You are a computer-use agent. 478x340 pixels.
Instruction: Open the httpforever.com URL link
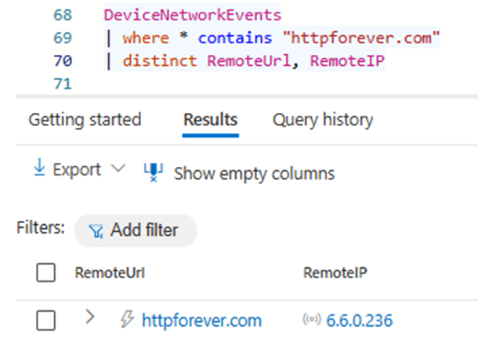[201, 320]
